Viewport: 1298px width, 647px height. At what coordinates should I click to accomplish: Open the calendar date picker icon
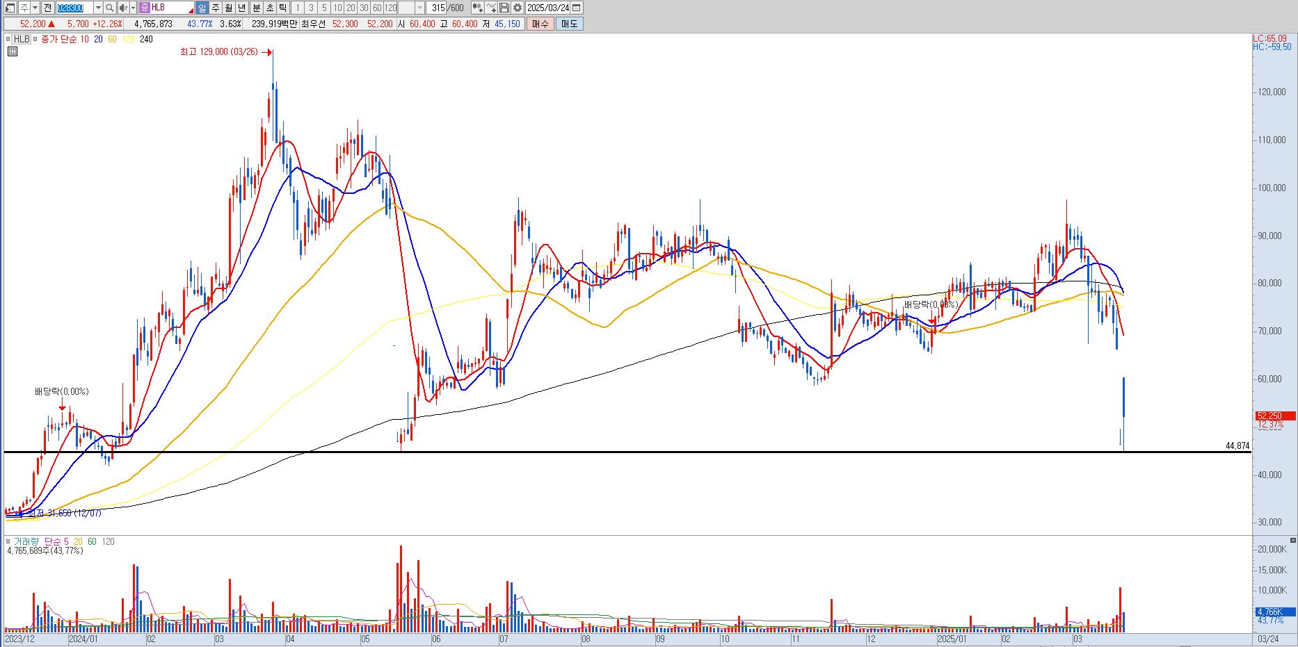point(576,8)
